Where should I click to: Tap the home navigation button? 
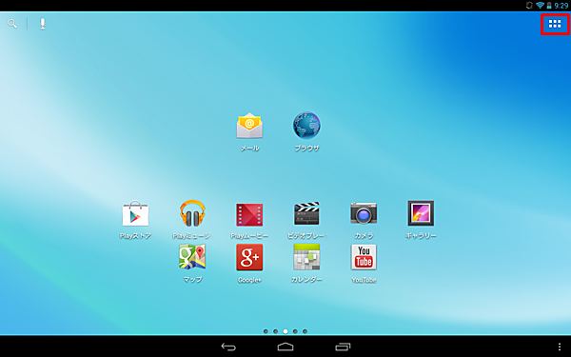(285, 347)
